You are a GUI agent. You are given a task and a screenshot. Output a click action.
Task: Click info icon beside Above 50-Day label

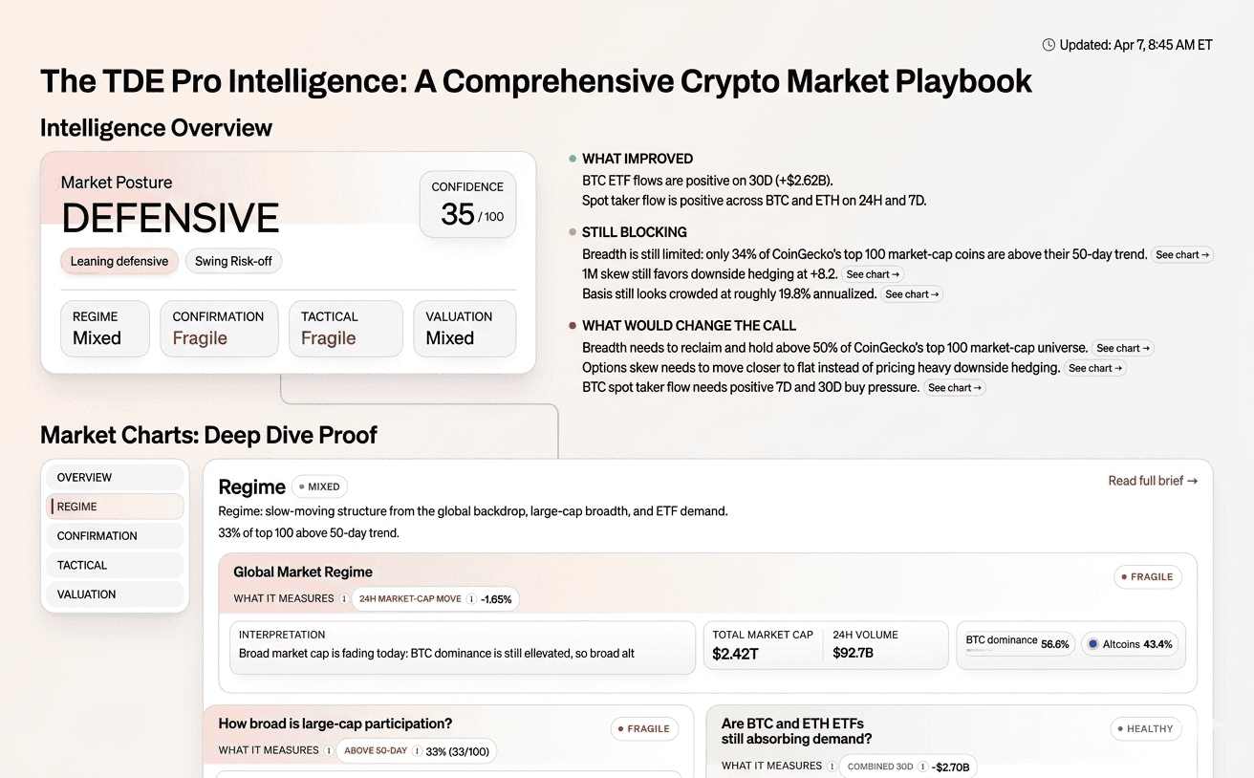click(417, 751)
